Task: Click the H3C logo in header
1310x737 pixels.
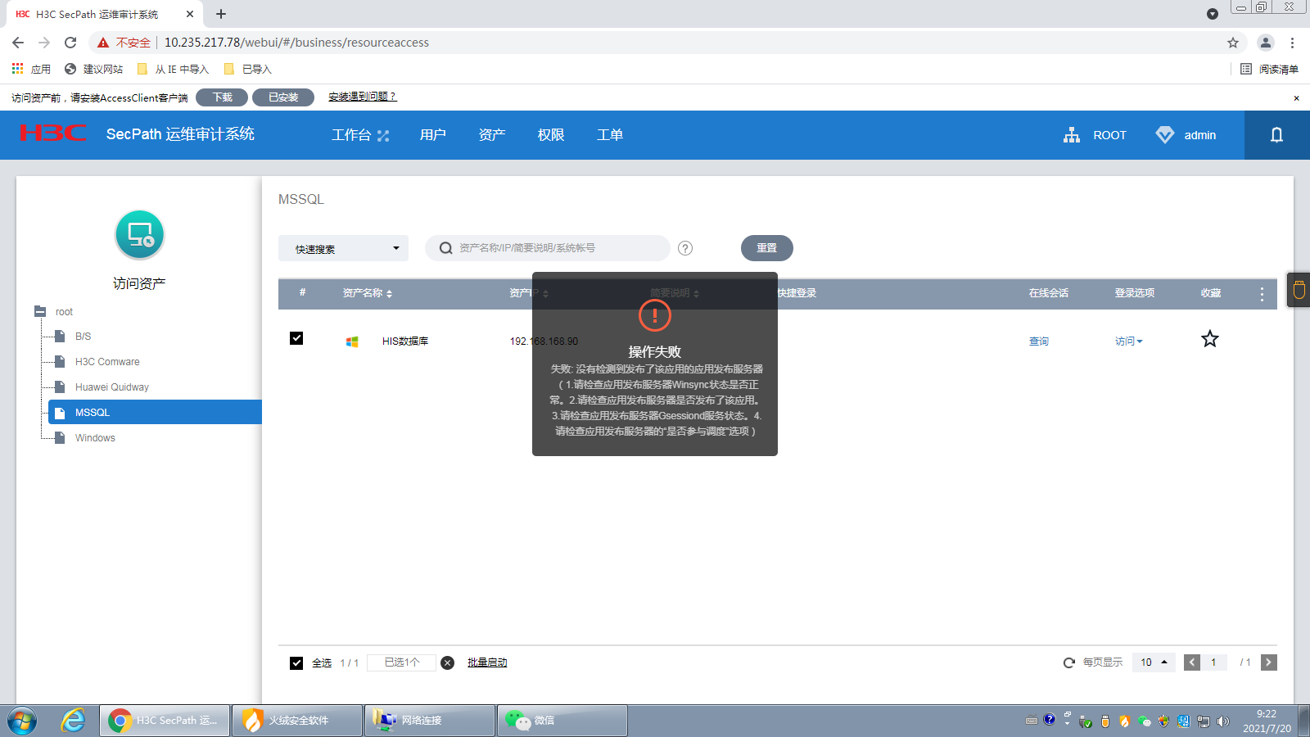Action: coord(53,133)
